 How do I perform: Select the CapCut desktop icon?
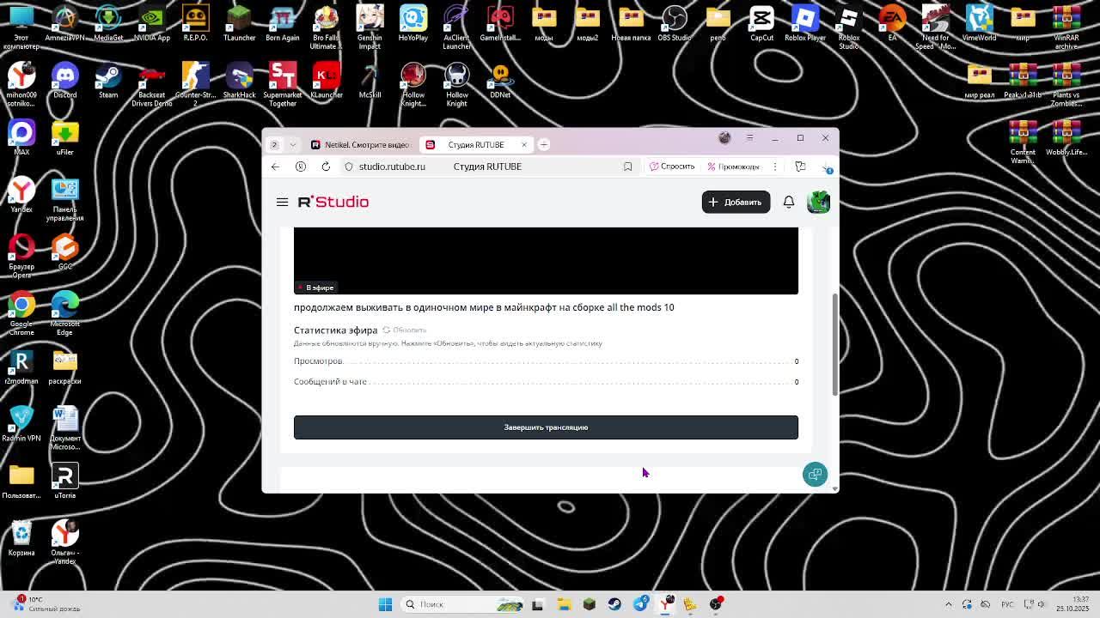click(x=761, y=24)
